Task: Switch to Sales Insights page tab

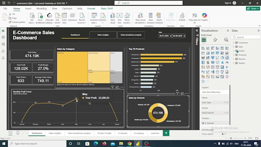Action: pos(55,133)
